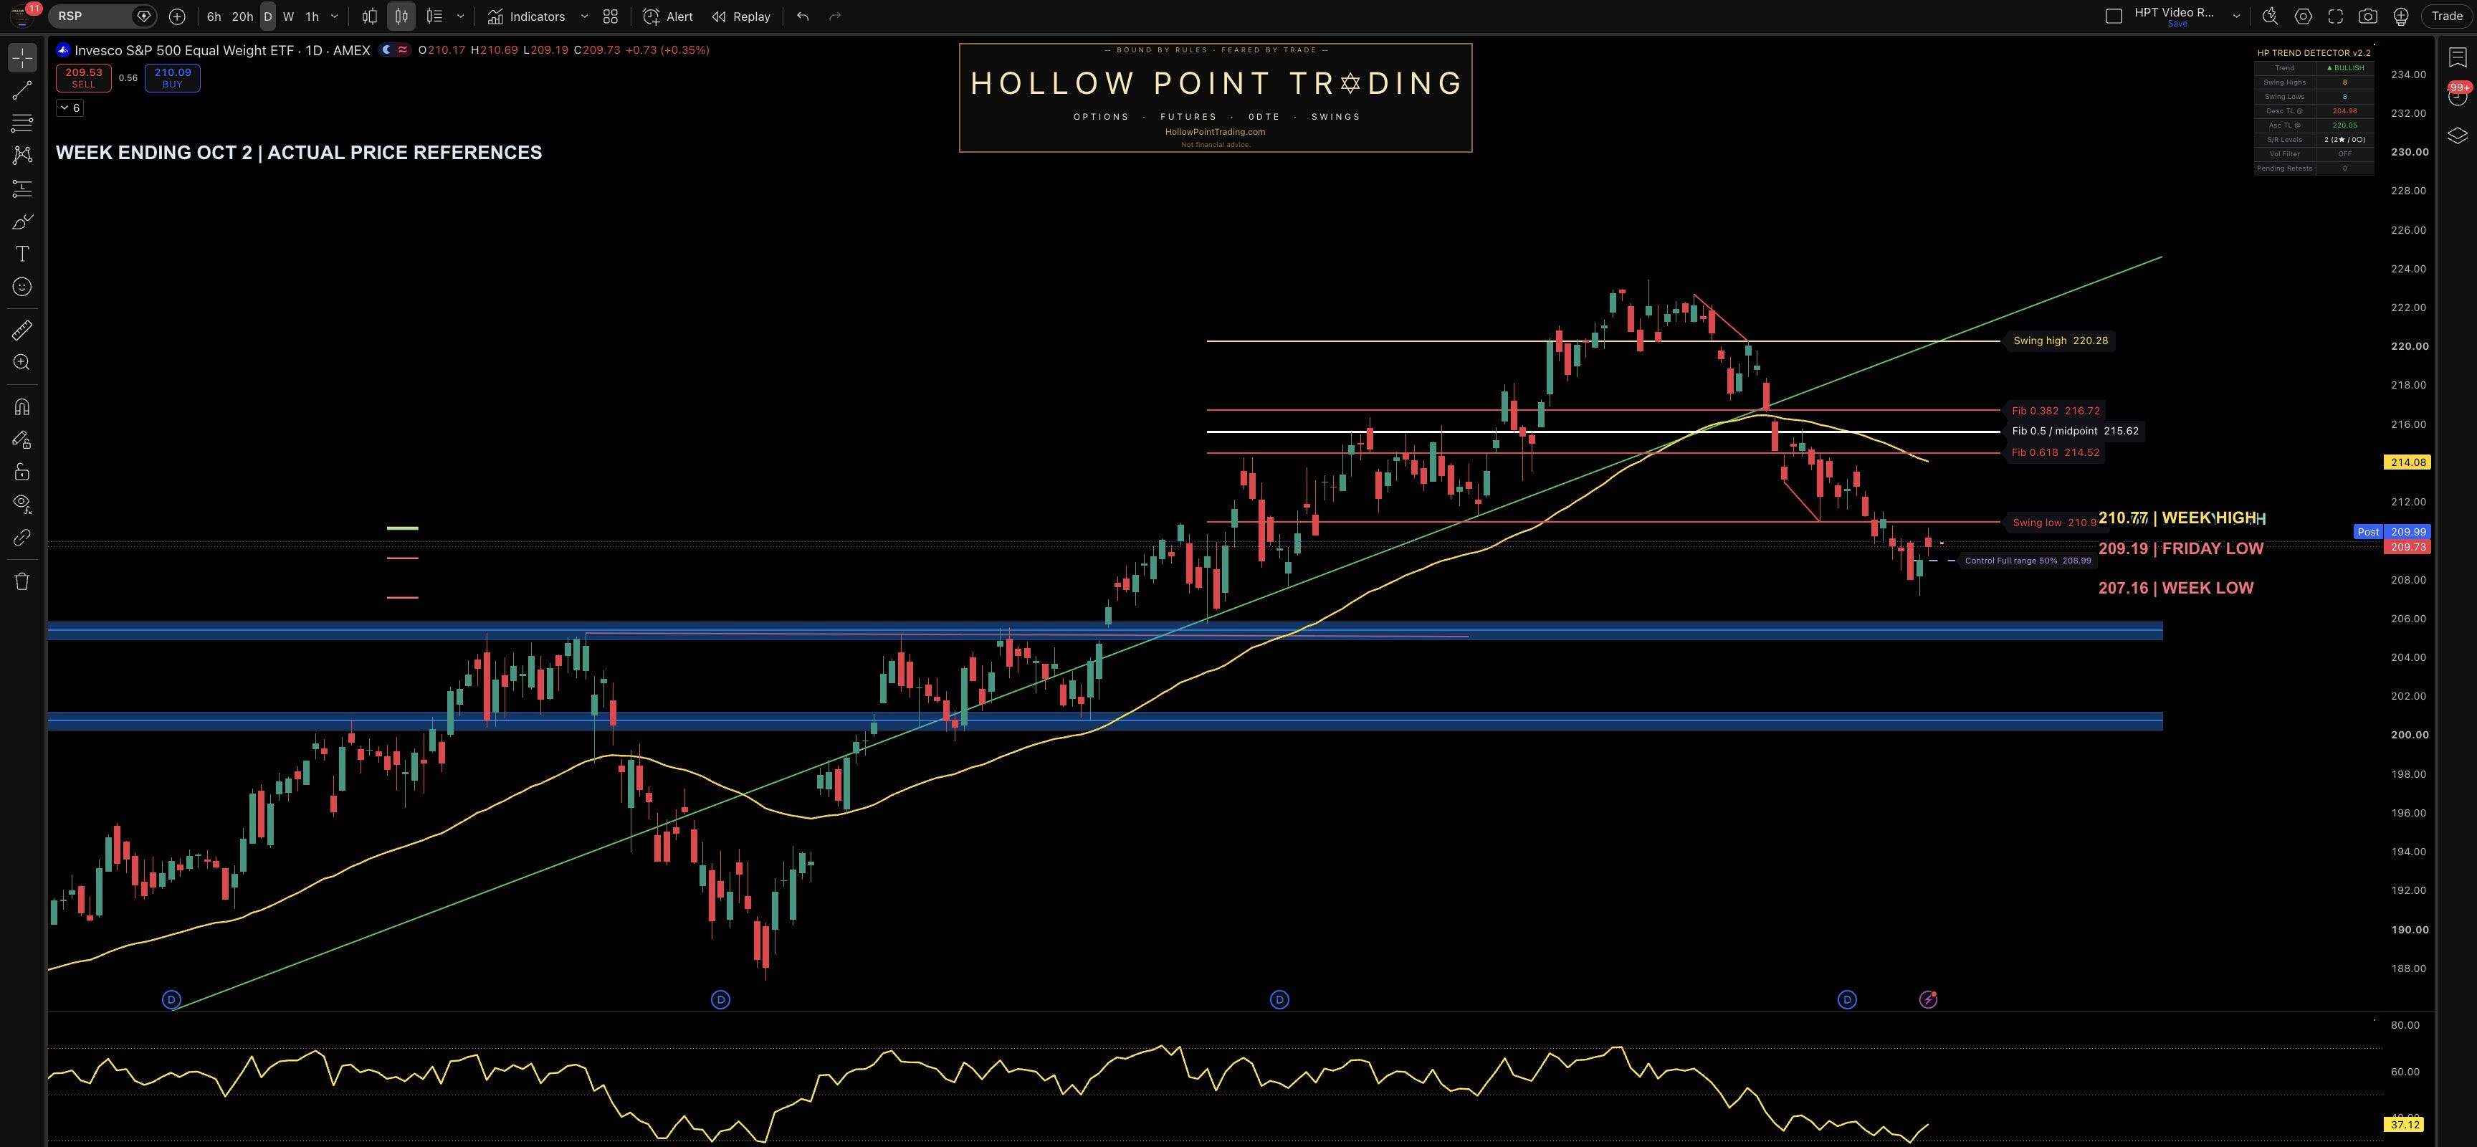Toggle hide all drawings eye icon
Image resolution: width=2477 pixels, height=1147 pixels.
tap(22, 504)
